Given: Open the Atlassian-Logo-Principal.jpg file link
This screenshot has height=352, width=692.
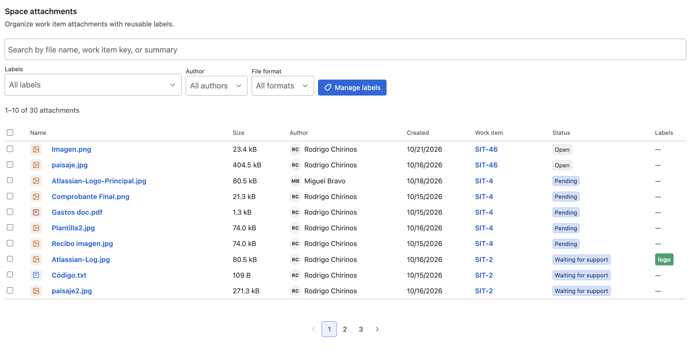Looking at the screenshot, I should (x=99, y=181).
